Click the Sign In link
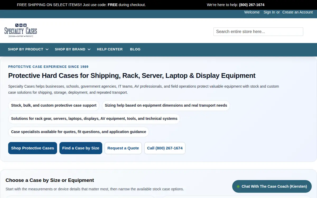317x198 pixels. click(x=269, y=12)
